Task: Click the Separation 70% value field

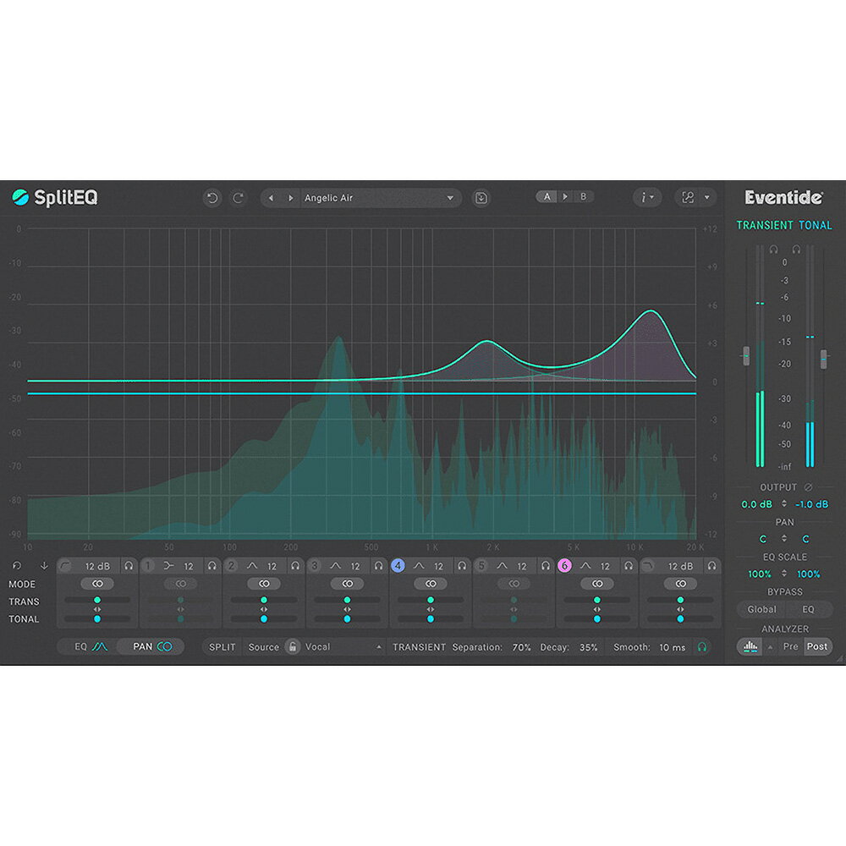Action: pos(521,647)
